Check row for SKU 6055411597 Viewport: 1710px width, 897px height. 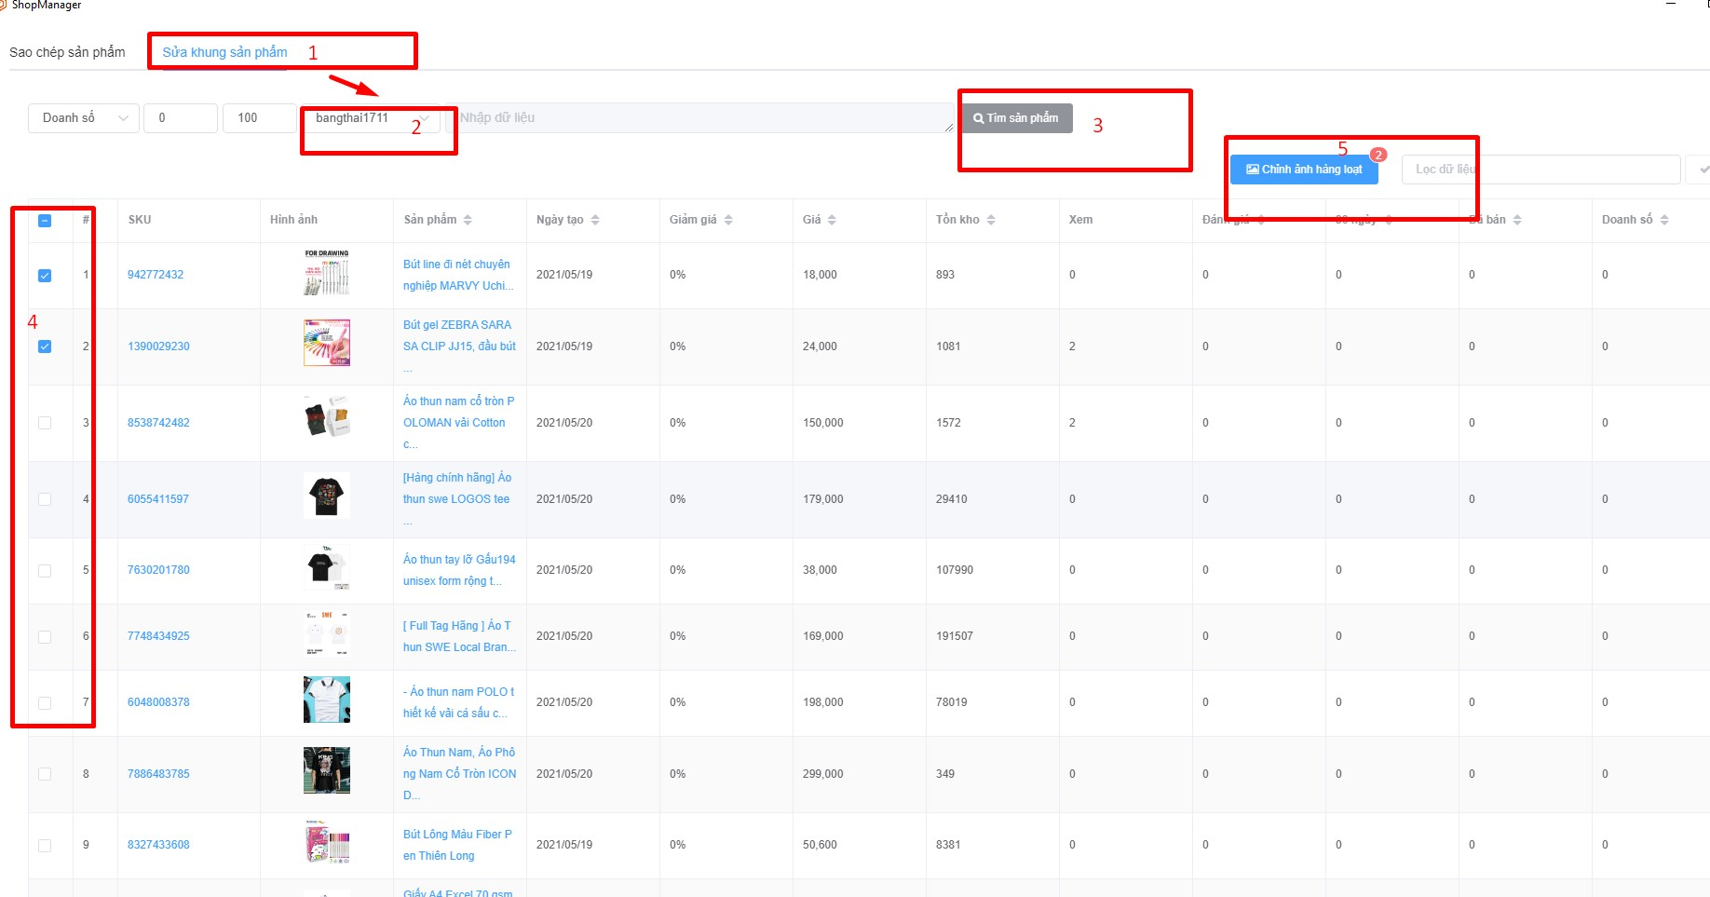pyautogui.click(x=45, y=499)
